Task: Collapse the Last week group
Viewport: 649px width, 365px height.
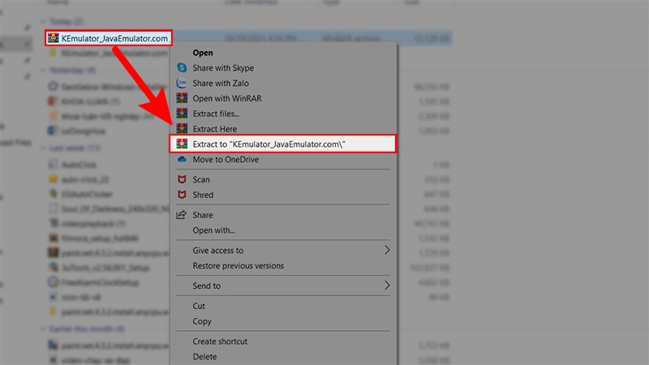Action: [44, 148]
